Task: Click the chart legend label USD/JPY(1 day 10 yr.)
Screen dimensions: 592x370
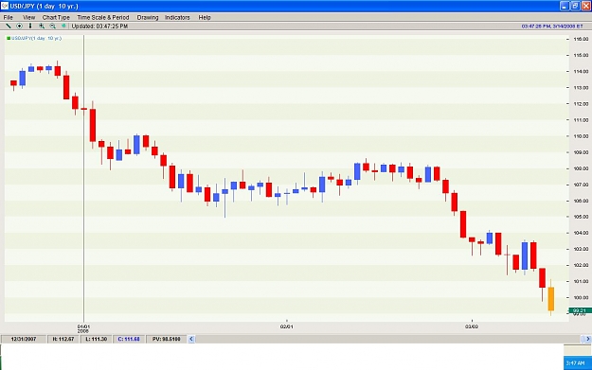Action: 36,38
